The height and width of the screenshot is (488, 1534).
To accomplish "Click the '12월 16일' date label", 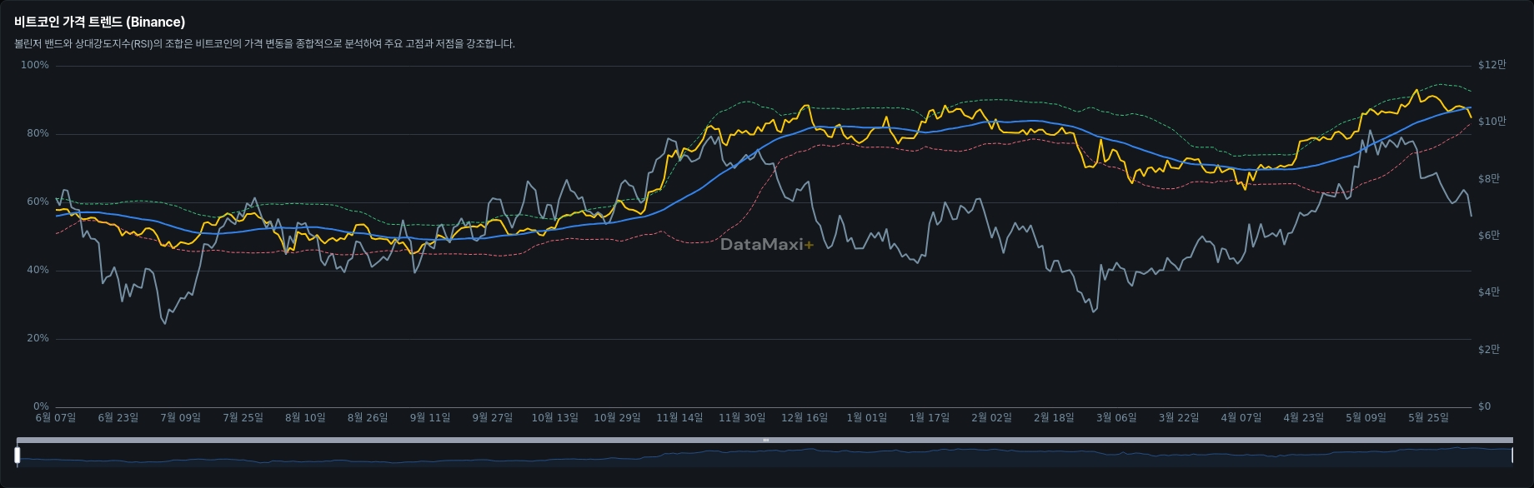I will pos(805,418).
